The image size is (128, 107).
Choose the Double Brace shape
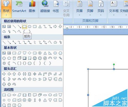point(25,63)
